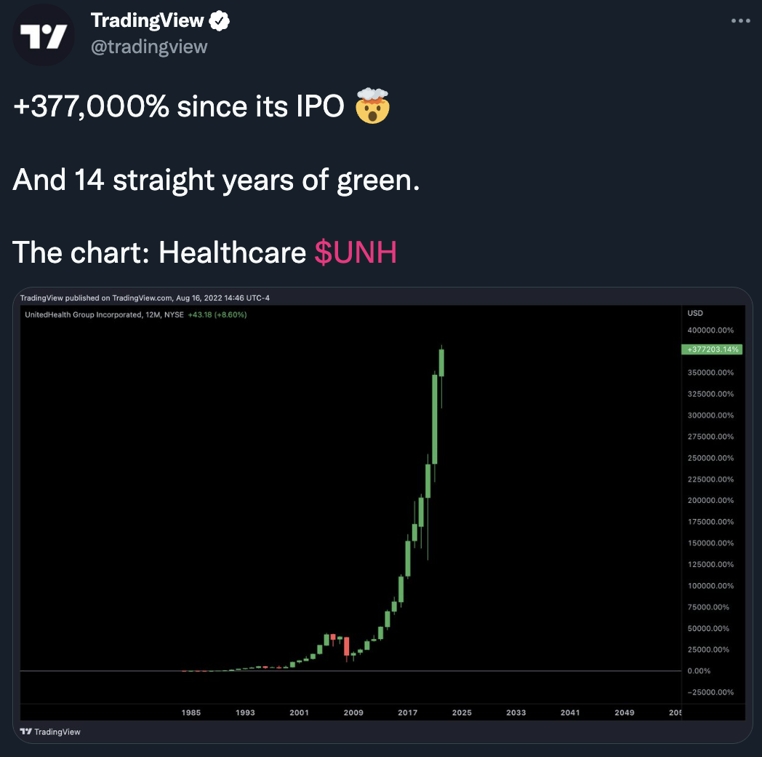Click the blue verified badge

220,22
